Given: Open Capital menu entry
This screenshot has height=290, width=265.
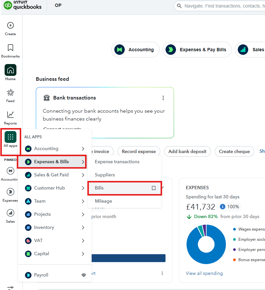Looking at the screenshot, I should [x=55, y=254].
